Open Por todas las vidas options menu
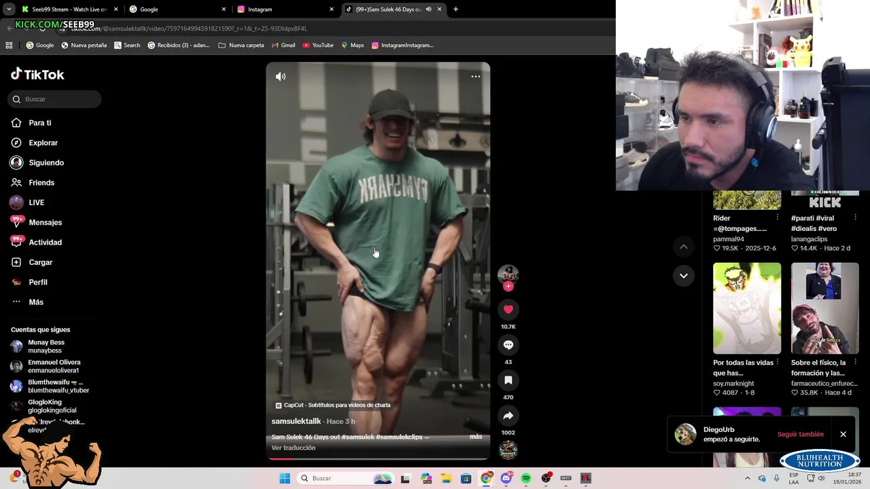The image size is (870, 489). tap(778, 362)
